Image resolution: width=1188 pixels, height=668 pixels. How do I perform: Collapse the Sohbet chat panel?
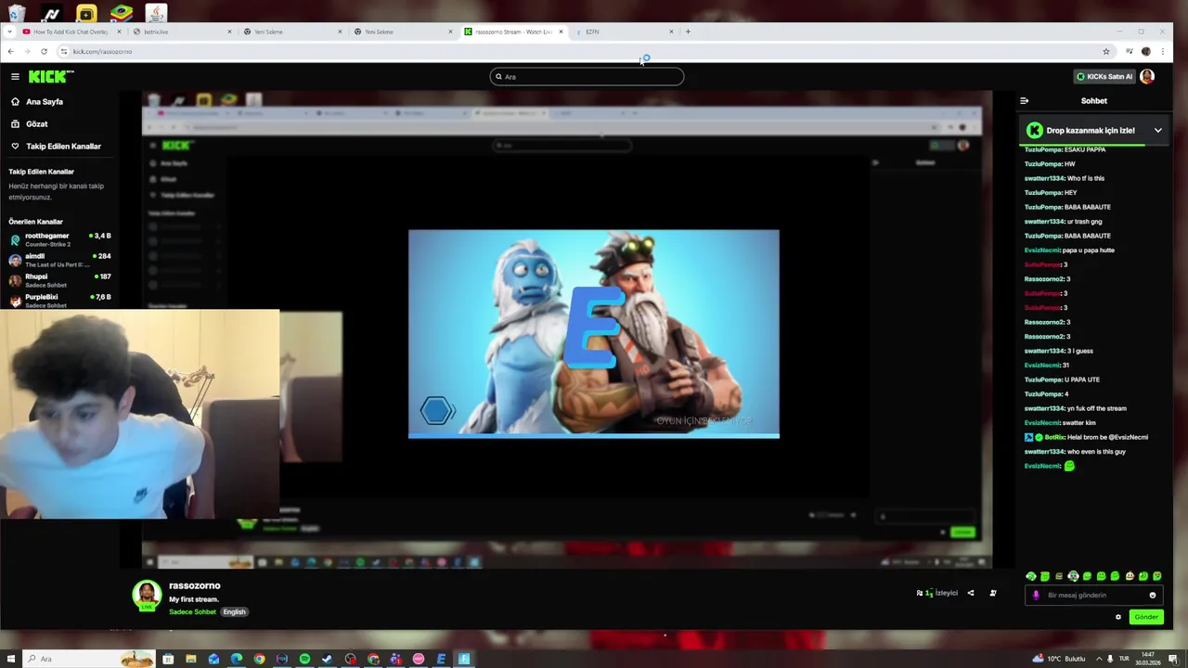tap(1024, 101)
